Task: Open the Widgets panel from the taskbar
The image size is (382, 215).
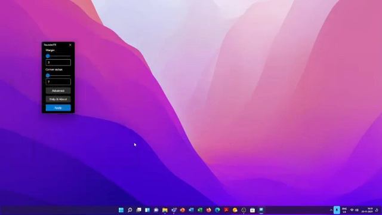Action: pyautogui.click(x=147, y=210)
